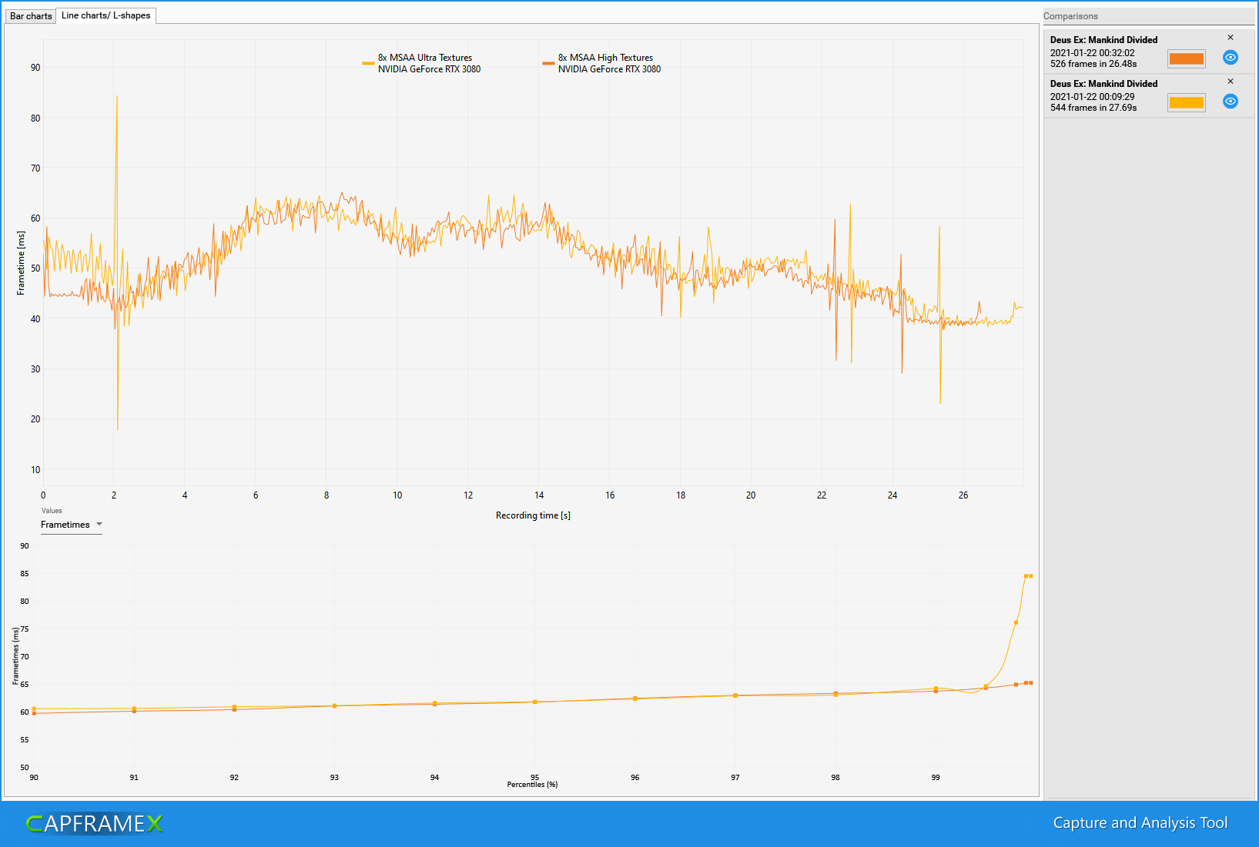1259x847 pixels.
Task: Click the 526 frames in 26.48s text
Action: [1093, 64]
